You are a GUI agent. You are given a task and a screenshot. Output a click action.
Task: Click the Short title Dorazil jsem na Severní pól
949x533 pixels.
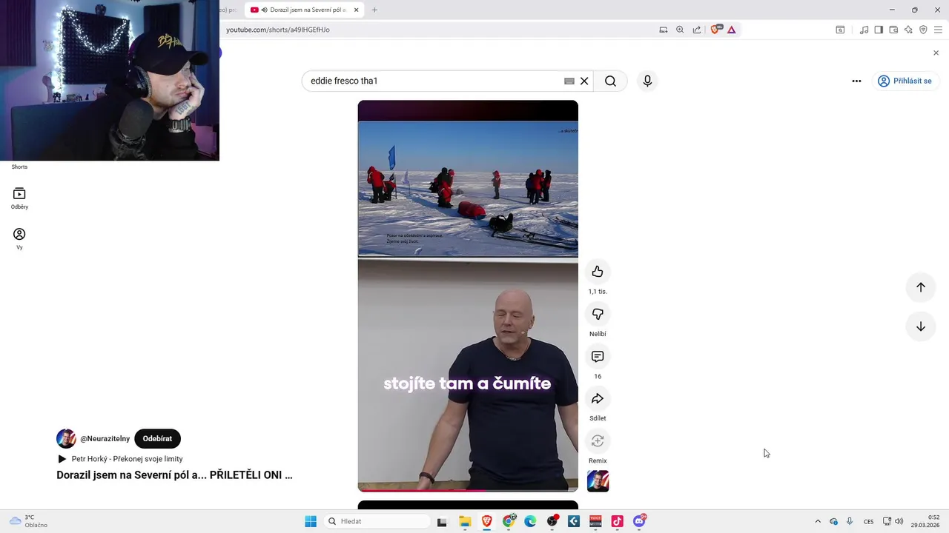174,475
